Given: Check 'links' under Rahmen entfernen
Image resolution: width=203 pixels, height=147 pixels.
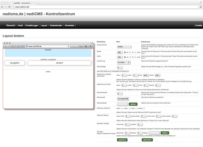Looking at the screenshot, I should tap(136, 108).
